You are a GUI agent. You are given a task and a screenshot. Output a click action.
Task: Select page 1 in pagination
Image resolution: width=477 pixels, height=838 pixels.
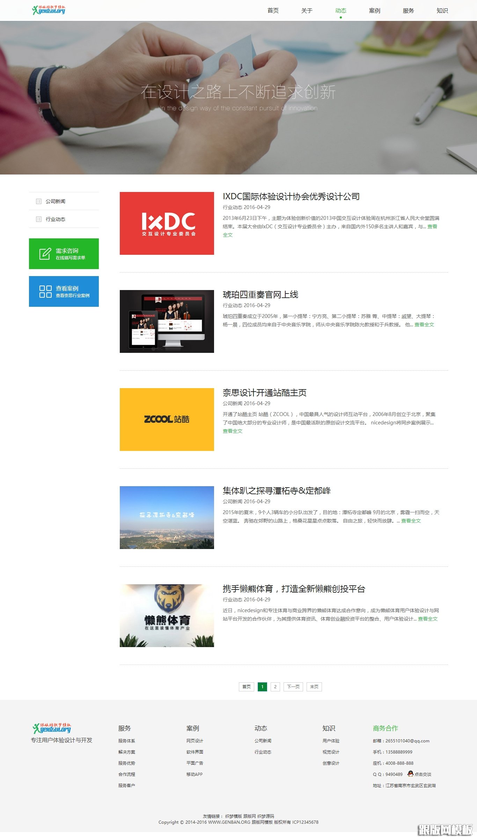coord(262,687)
